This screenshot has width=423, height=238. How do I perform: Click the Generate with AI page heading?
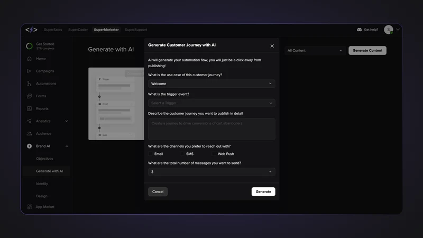[x=111, y=49]
